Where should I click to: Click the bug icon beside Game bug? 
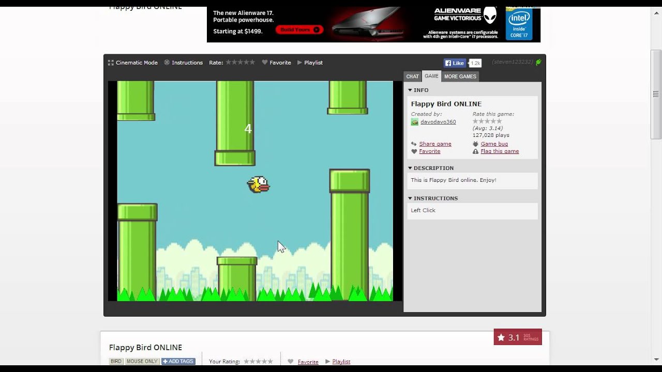pyautogui.click(x=476, y=144)
